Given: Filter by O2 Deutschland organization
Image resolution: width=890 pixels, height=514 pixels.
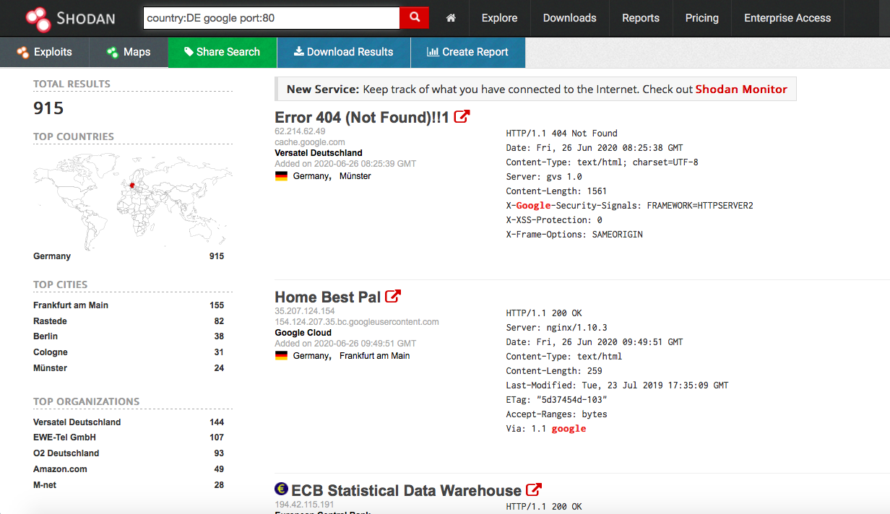Looking at the screenshot, I should click(x=66, y=453).
